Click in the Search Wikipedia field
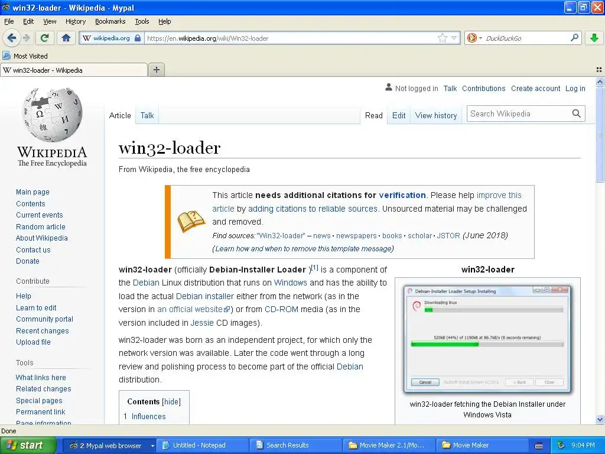The width and height of the screenshot is (605, 454). coord(519,113)
